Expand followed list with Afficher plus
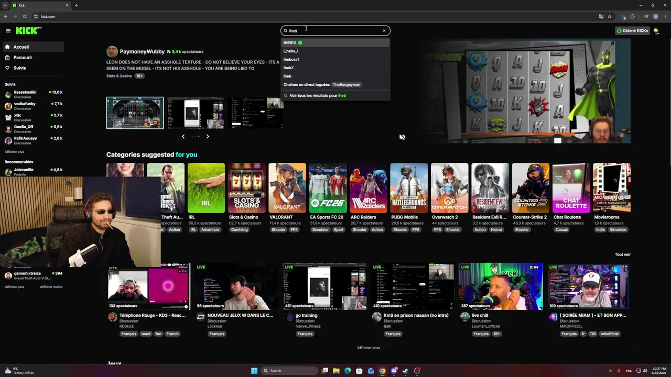The image size is (671, 377). point(14,152)
